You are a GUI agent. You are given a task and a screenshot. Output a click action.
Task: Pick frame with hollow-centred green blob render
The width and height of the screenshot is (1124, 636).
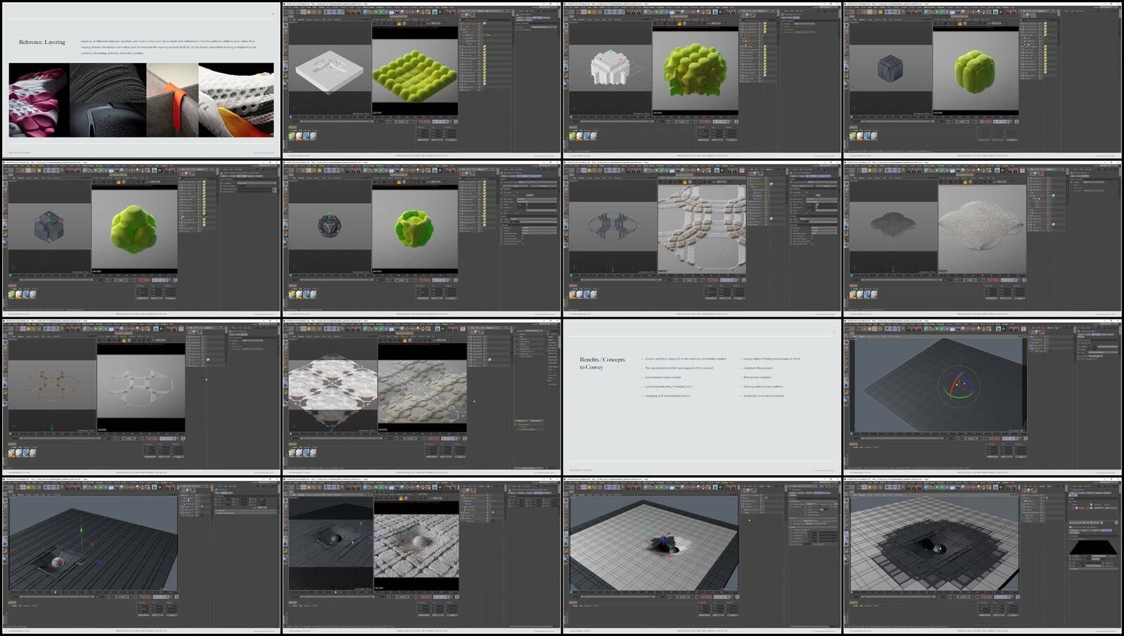tap(421, 237)
